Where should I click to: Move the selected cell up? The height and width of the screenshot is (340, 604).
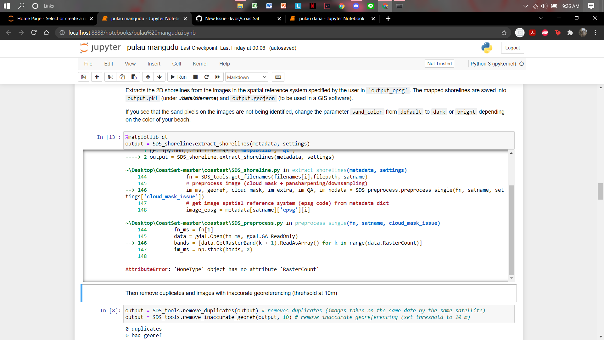pos(148,77)
